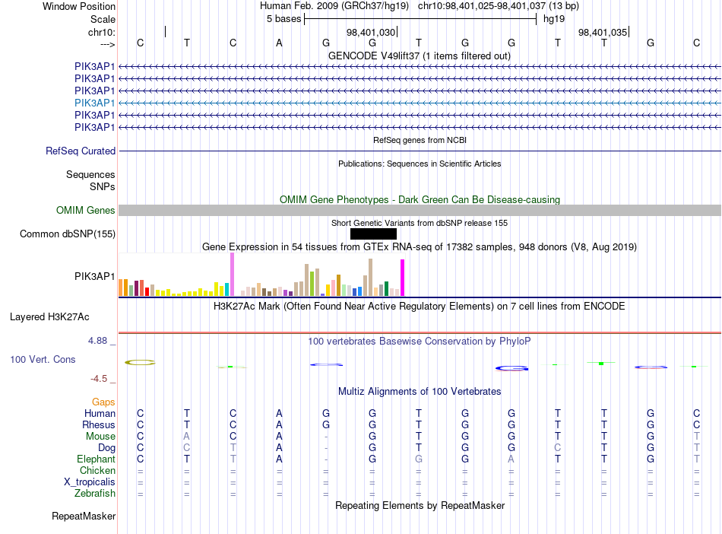722x534 pixels.
Task: Select the Elephant species row label
Action: pyautogui.click(x=96, y=459)
